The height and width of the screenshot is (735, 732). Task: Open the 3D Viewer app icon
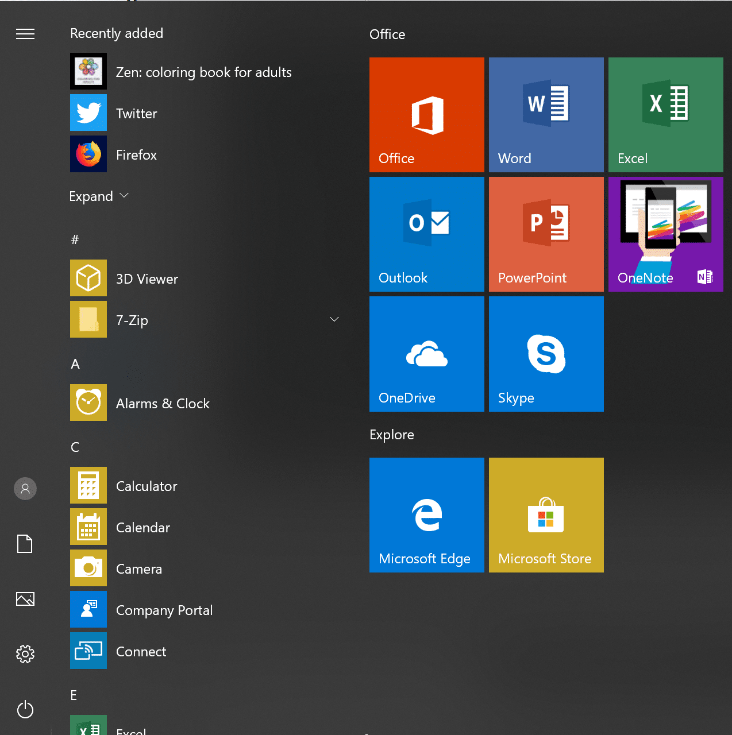88,278
